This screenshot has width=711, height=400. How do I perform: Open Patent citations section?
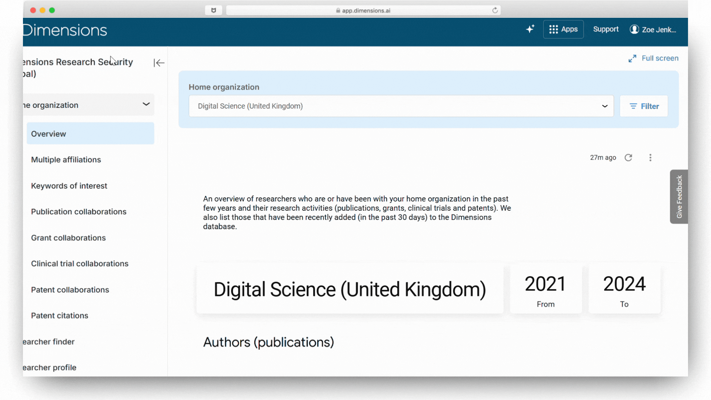tap(60, 316)
